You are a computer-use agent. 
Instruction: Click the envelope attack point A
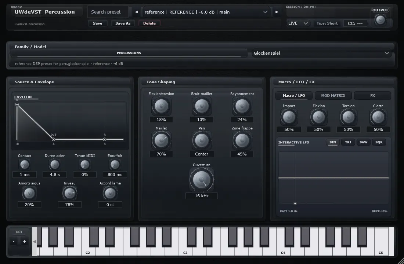click(17, 104)
